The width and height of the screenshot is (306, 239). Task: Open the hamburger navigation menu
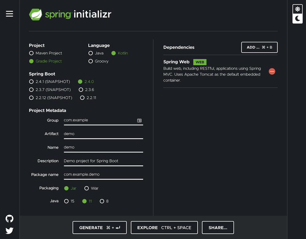coord(9,14)
